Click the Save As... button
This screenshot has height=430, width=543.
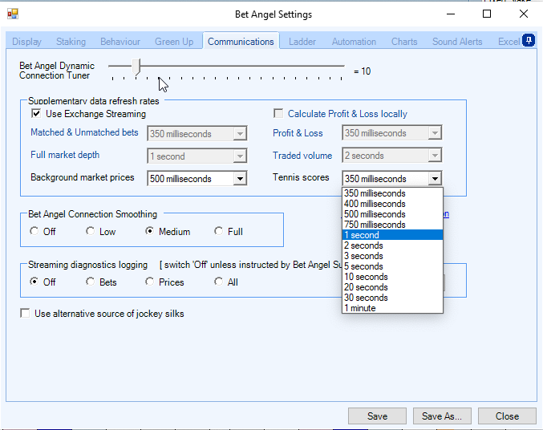(442, 416)
